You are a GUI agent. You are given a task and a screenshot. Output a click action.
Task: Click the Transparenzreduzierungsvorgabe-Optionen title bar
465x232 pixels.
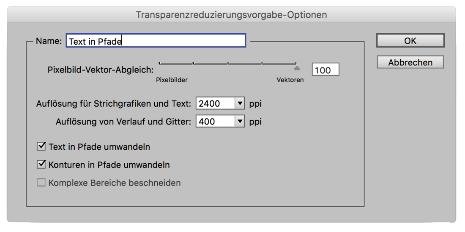231,15
